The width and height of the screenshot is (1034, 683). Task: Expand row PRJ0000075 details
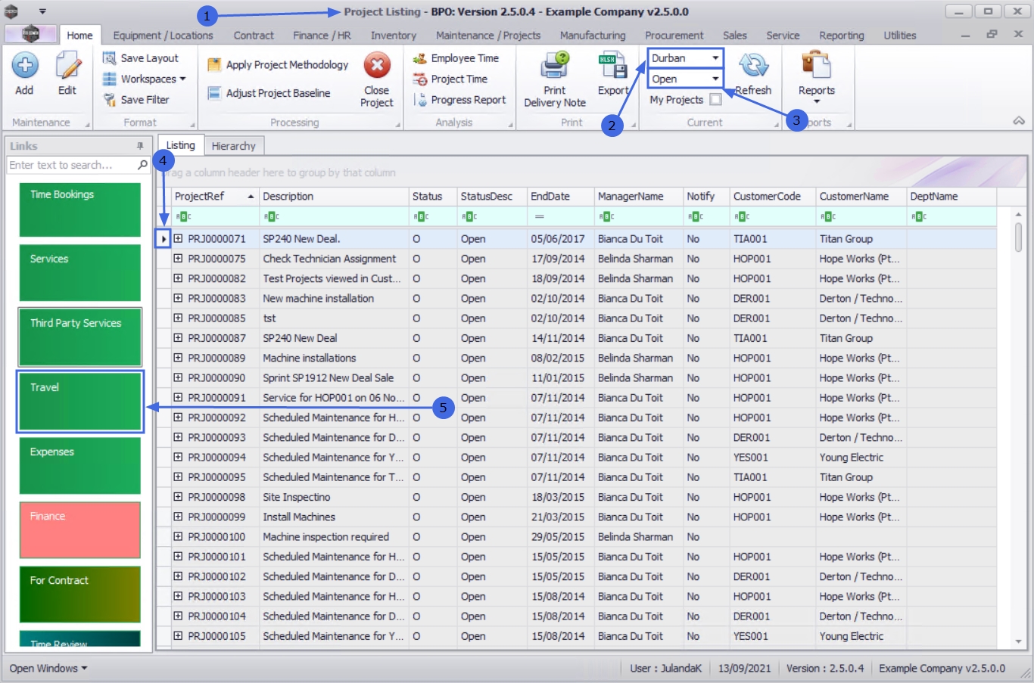click(x=178, y=259)
